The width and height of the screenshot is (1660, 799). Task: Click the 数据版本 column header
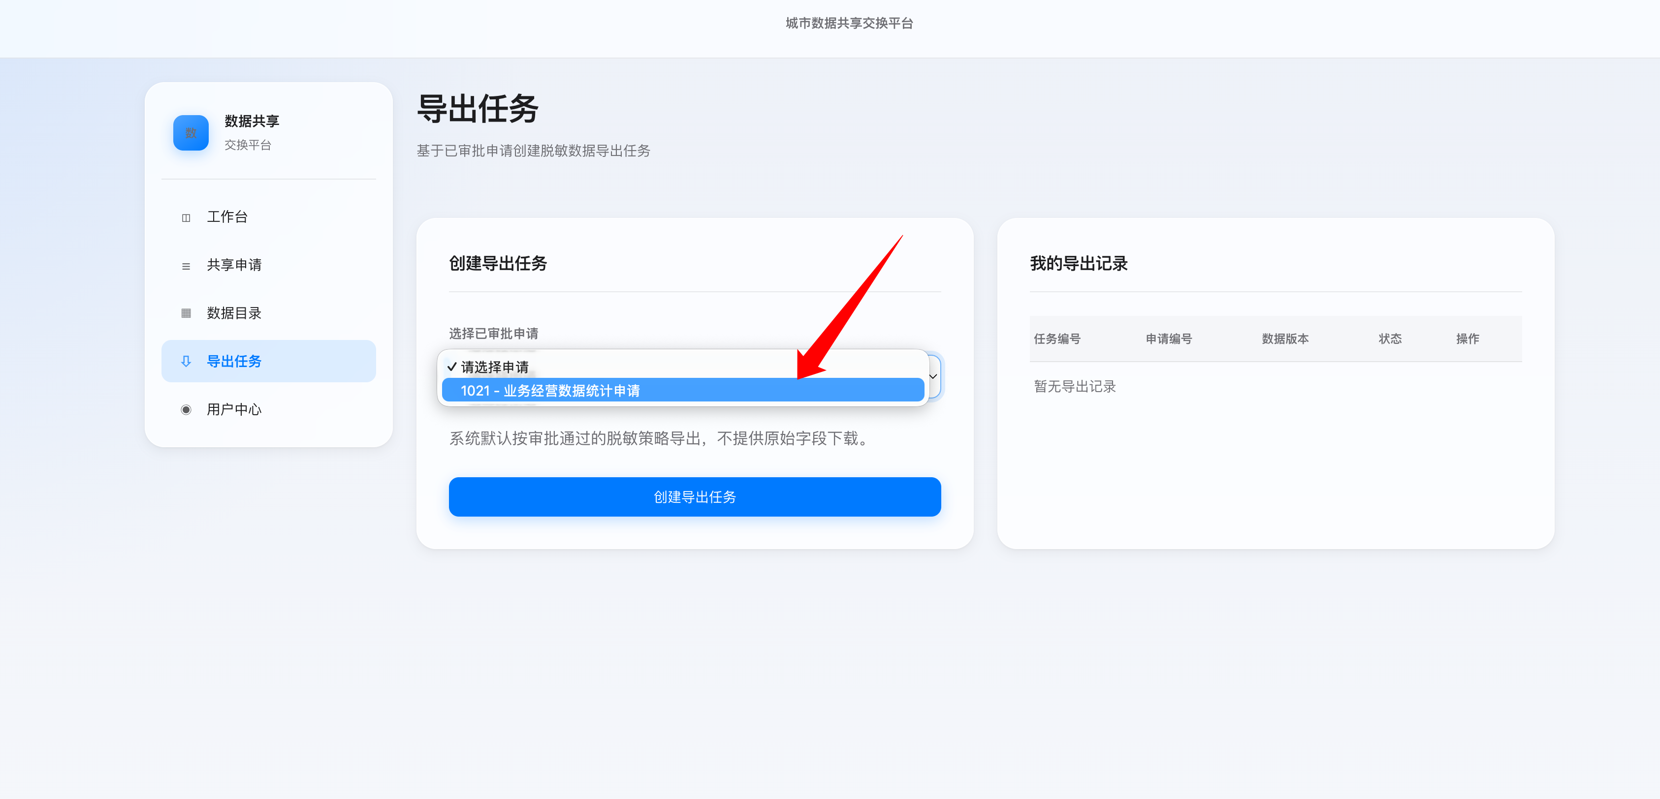tap(1285, 338)
